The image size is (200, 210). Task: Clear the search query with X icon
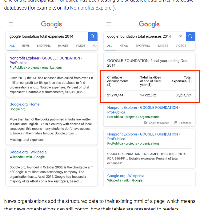click(181, 36)
